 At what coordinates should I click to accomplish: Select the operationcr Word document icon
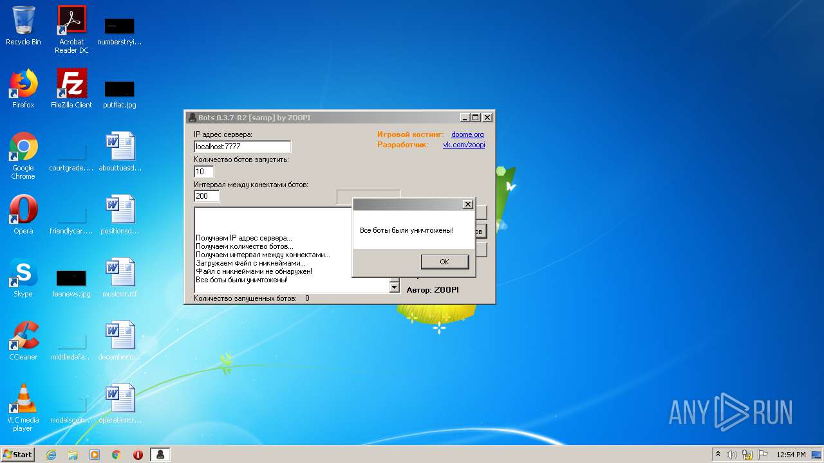click(120, 404)
